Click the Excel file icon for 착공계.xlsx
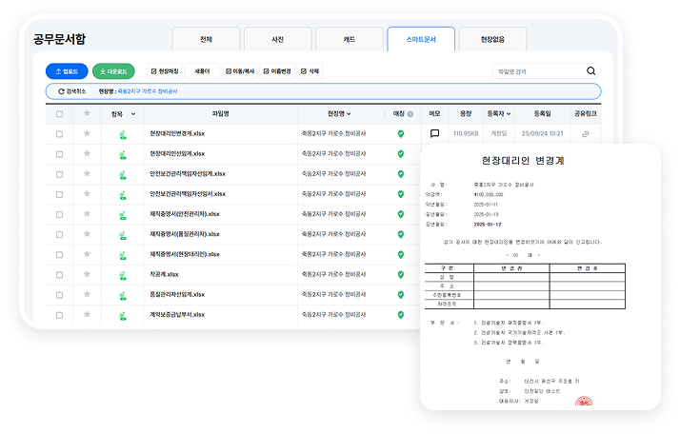Screen dimensions: 680x434 coord(123,274)
